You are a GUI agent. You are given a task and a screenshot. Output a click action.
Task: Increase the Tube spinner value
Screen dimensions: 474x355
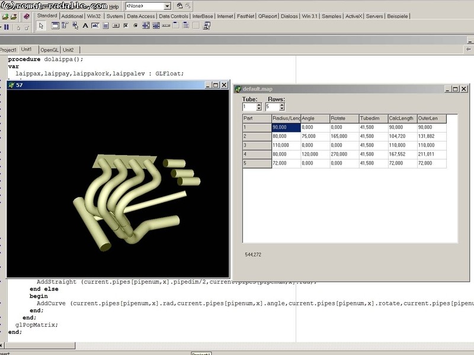(x=259, y=105)
